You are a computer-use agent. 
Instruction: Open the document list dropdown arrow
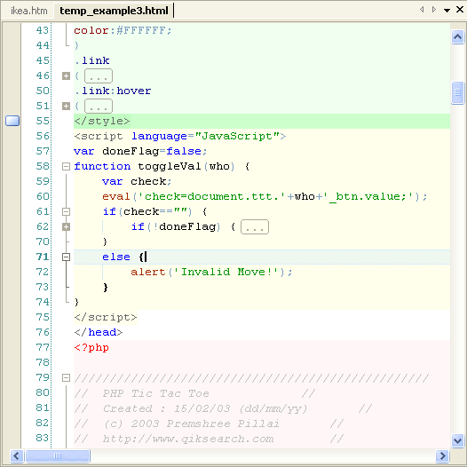(447, 11)
